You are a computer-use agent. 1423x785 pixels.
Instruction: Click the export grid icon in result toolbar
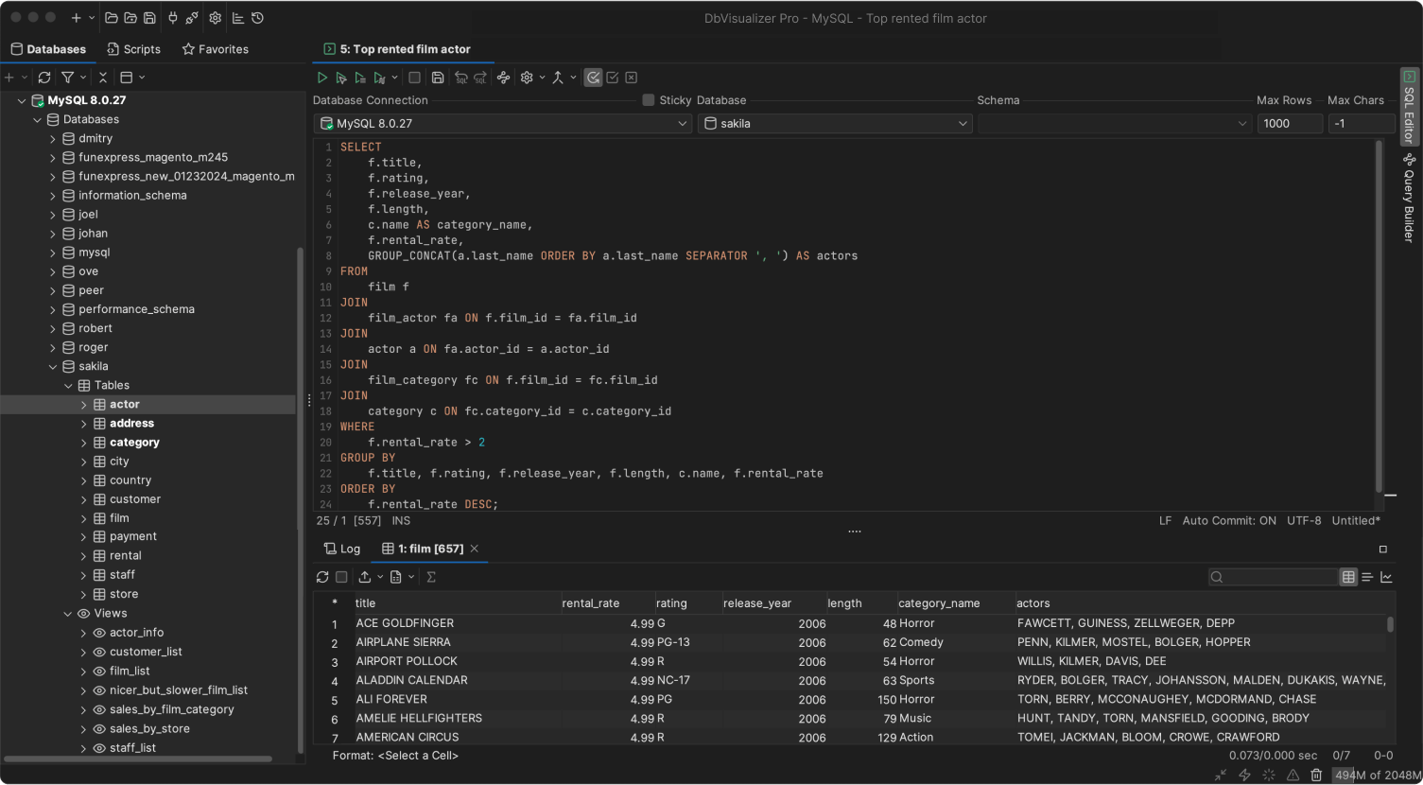365,577
